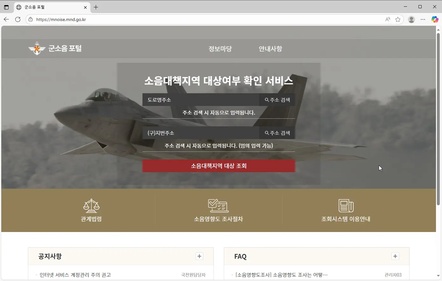This screenshot has height=281, width=442.
Task: Click 주소 검색 next to (구)지번주소
Action: [x=277, y=133]
